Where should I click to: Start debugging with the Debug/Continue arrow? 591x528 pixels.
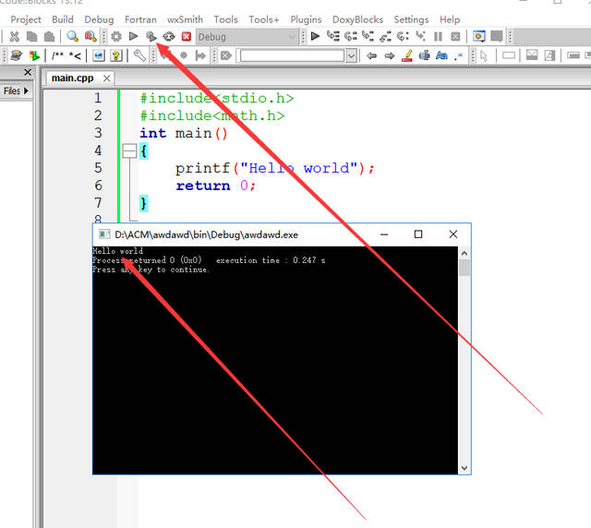tap(315, 36)
